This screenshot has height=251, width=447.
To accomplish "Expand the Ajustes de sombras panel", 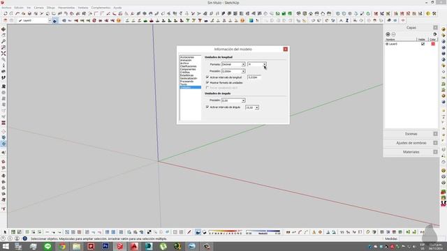I will coord(435,143).
